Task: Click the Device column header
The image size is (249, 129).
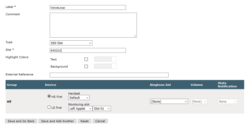Action: coord(51,85)
